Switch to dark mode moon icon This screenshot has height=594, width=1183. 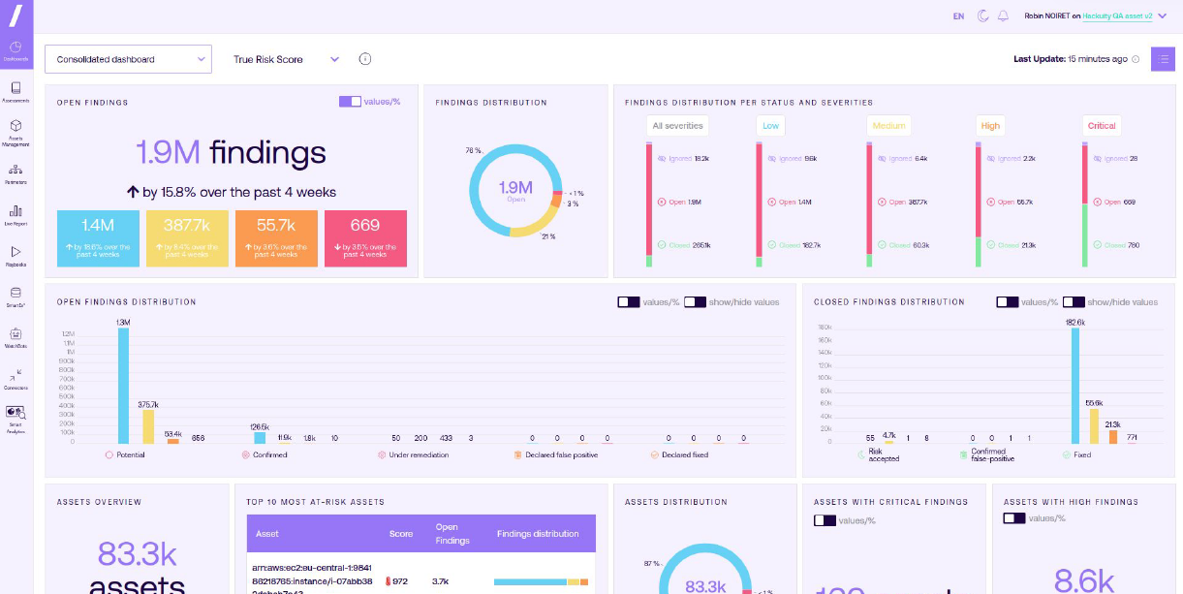[x=983, y=16]
